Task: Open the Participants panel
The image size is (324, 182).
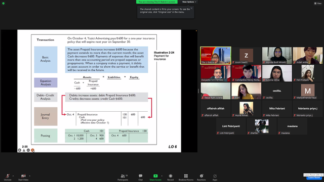Action: pyautogui.click(x=123, y=177)
